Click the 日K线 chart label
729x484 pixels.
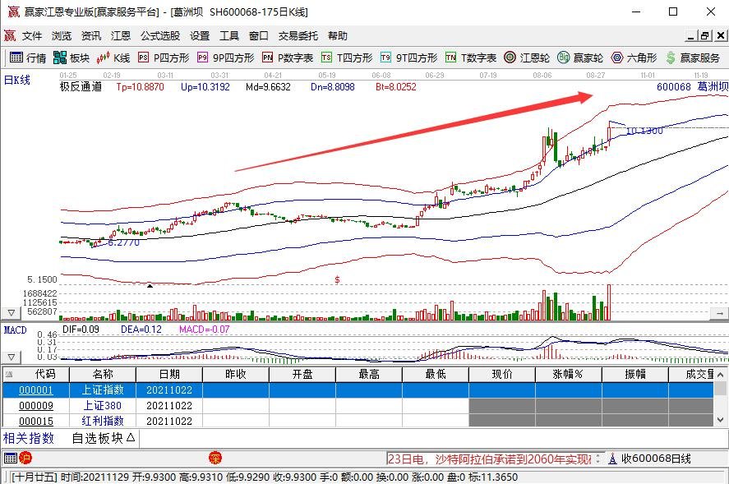point(16,80)
